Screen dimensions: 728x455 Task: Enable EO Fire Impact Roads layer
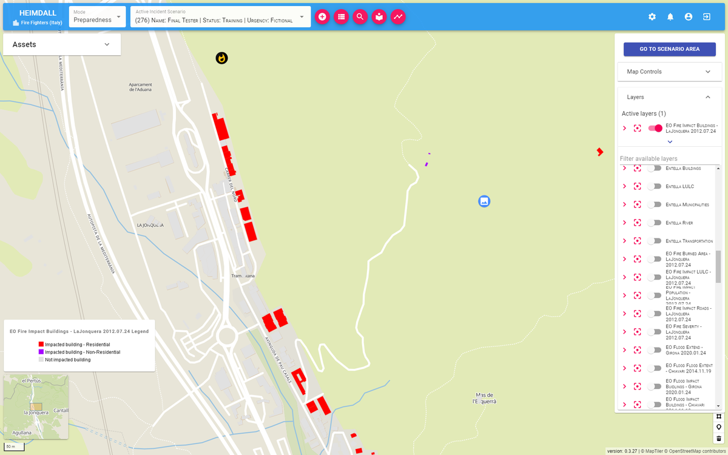(654, 314)
